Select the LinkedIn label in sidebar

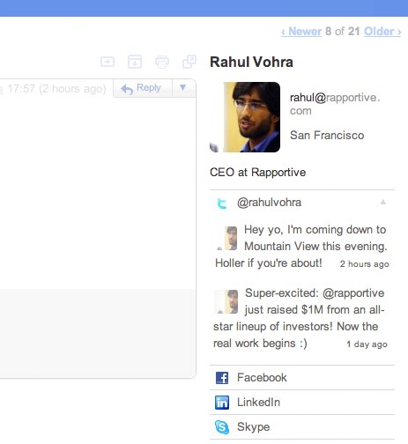(258, 403)
